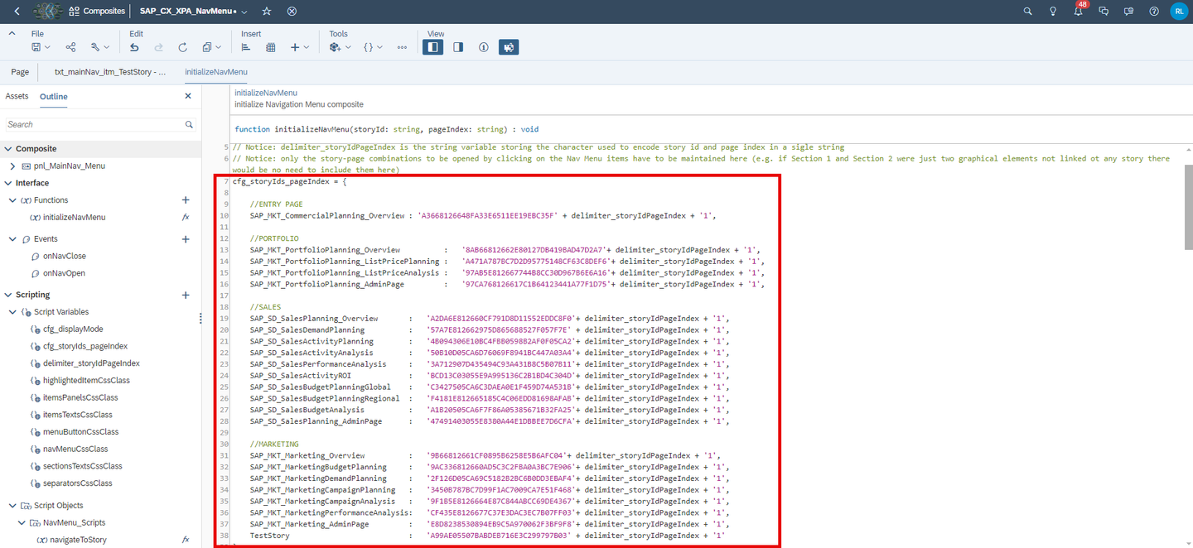The image size is (1193, 548).
Task: Insert a chart with the bar chart icon
Action: pyautogui.click(x=246, y=47)
